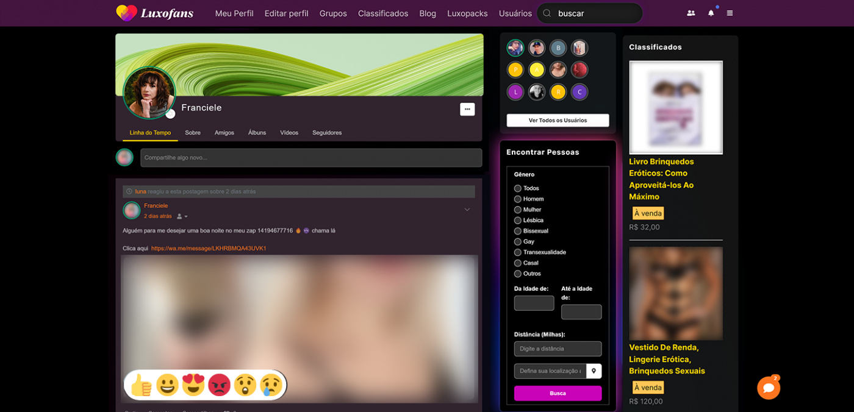The width and height of the screenshot is (854, 412).
Task: Open the notifications bell
Action: (711, 13)
